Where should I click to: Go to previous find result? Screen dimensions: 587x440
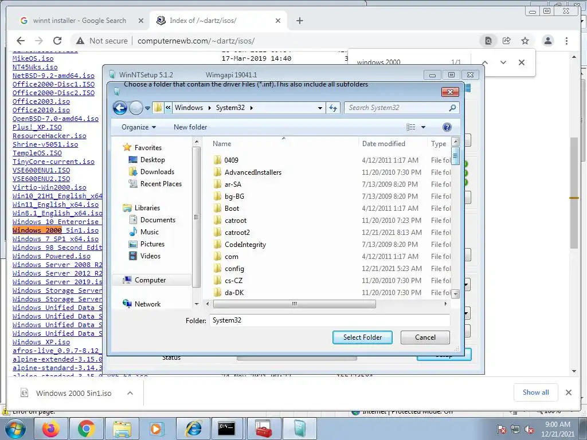point(485,62)
